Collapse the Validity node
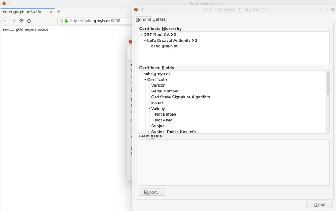The height and width of the screenshot is (211, 336). pos(149,109)
